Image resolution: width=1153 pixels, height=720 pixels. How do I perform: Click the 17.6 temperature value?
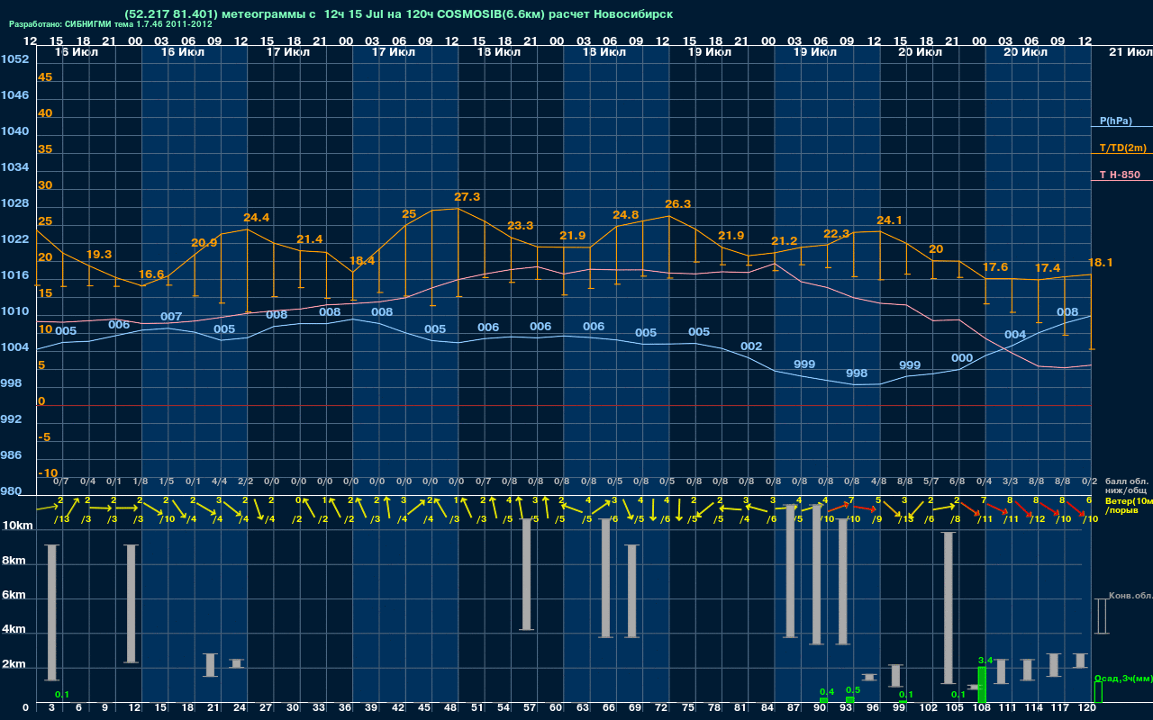pos(994,267)
